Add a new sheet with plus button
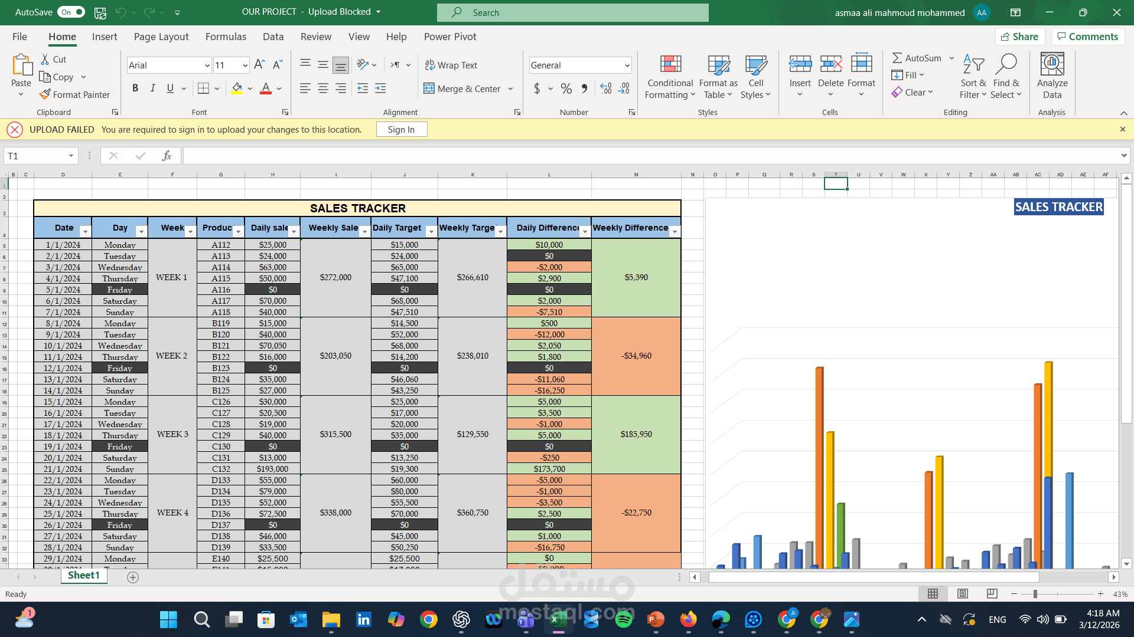This screenshot has width=1134, height=637. tap(133, 577)
